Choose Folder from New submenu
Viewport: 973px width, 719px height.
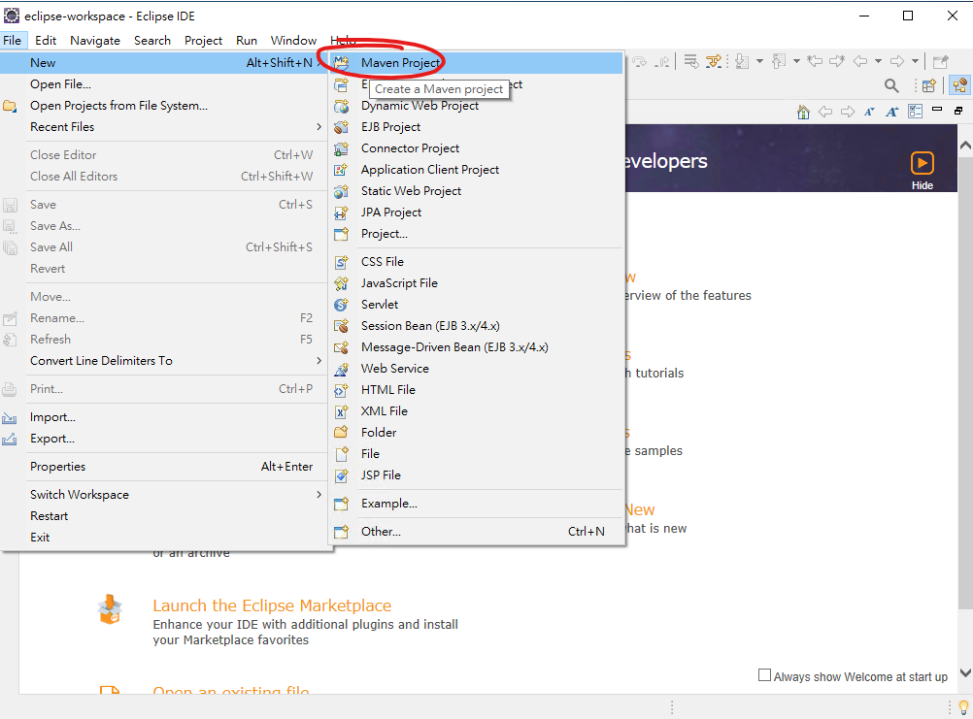tap(476, 432)
